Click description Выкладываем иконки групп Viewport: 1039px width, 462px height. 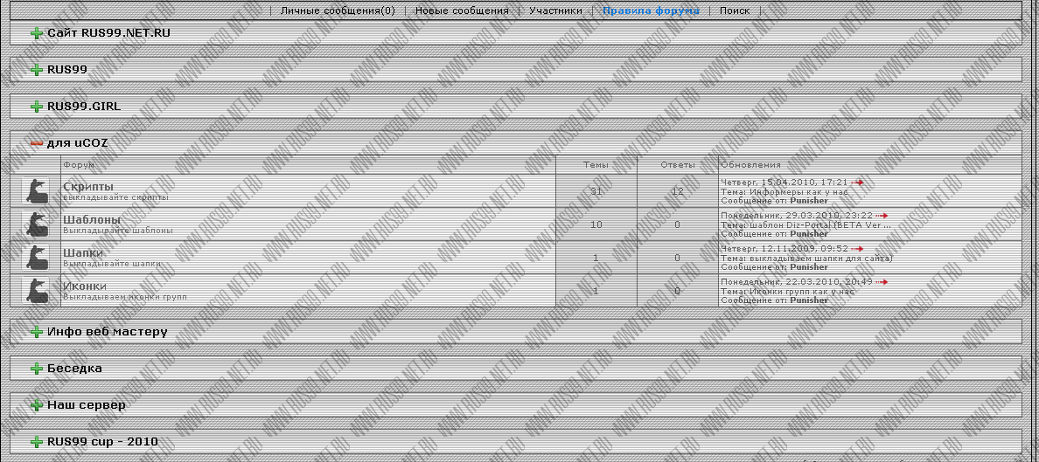coord(124,297)
